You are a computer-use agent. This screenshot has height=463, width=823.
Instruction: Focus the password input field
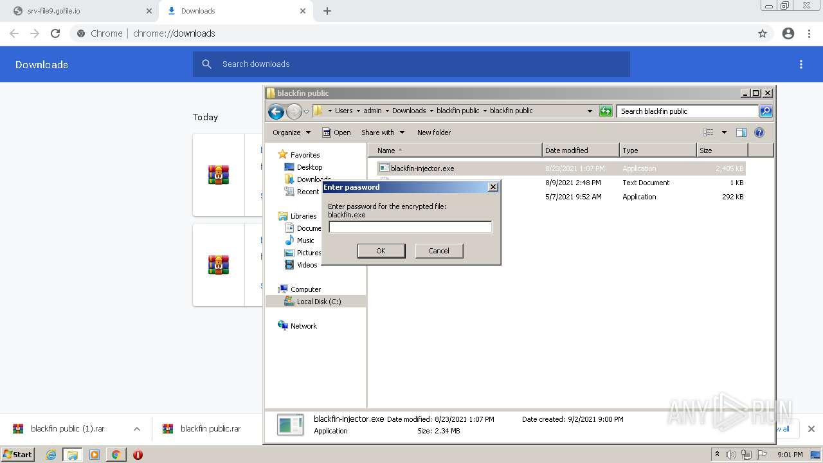coord(410,227)
